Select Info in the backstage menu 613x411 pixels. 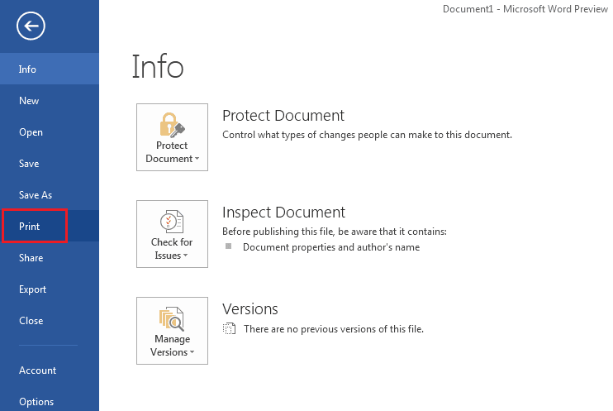(50, 69)
